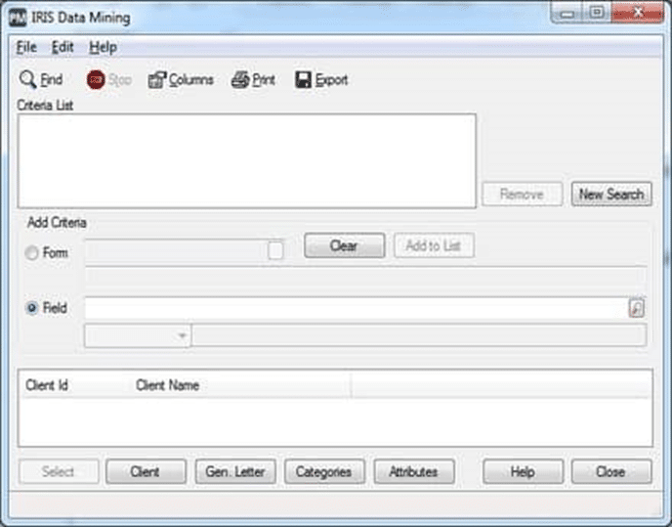Click the New Search button
Screen dimensions: 672x527
611,195
